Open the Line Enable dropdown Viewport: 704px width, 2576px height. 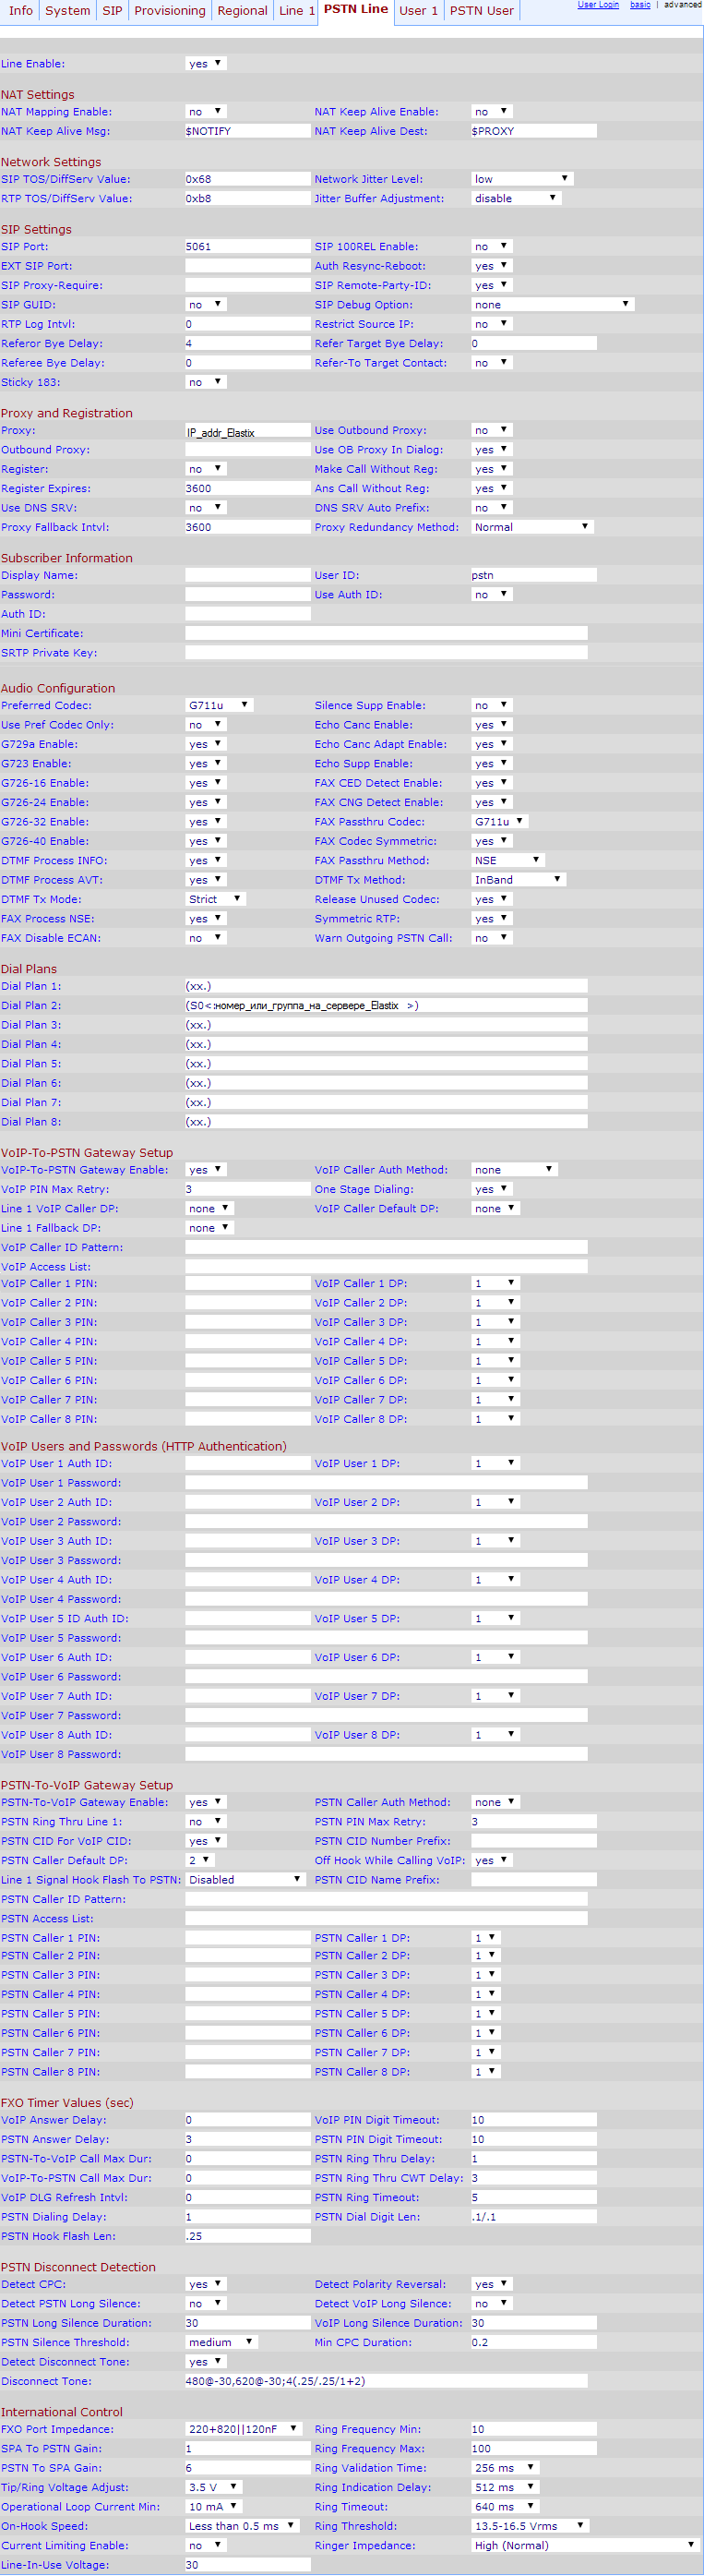(x=206, y=64)
